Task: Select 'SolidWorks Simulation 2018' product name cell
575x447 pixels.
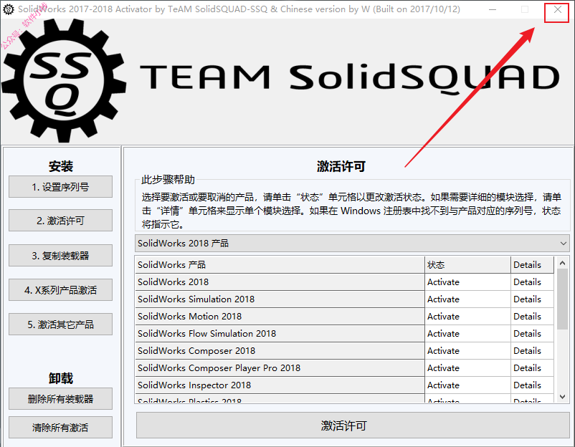Action: coord(280,299)
